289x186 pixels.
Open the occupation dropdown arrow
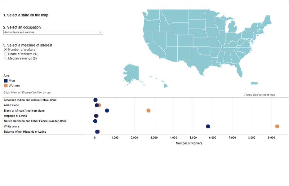(x=101, y=32)
